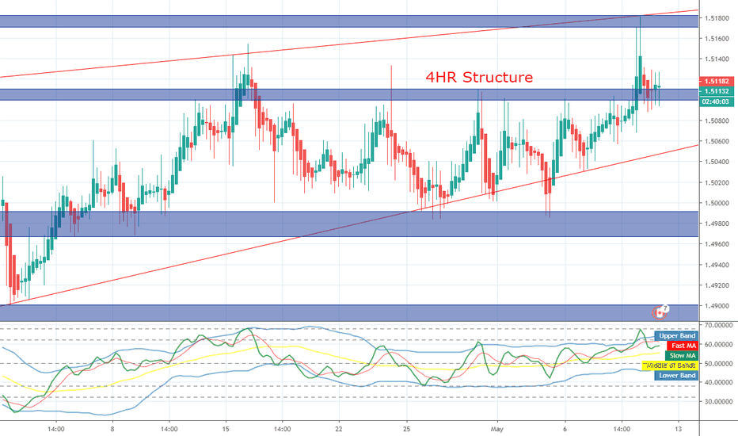
Task: Click the 'May' date on time axis
Action: tap(497, 429)
